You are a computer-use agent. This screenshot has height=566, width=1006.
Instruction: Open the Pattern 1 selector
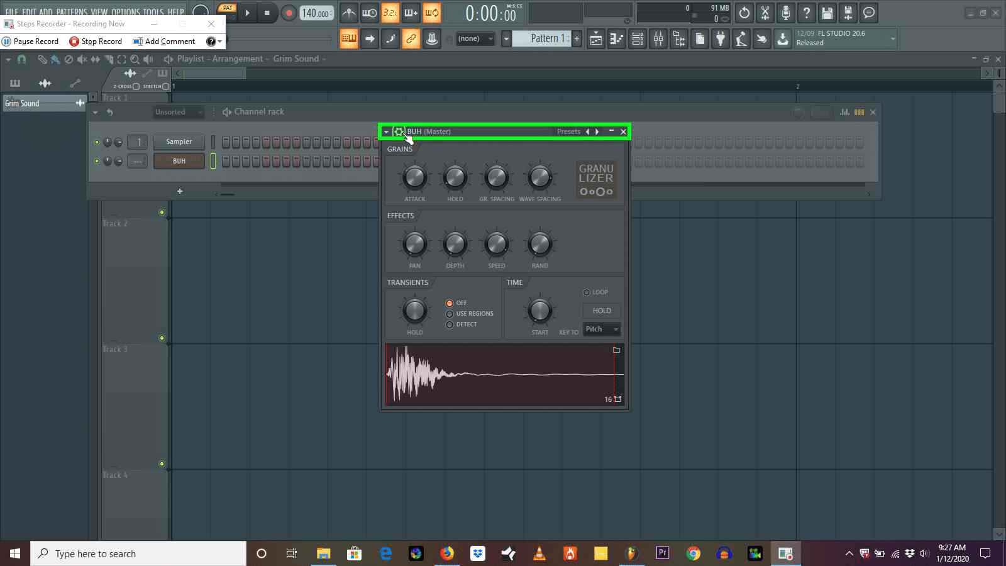(541, 38)
